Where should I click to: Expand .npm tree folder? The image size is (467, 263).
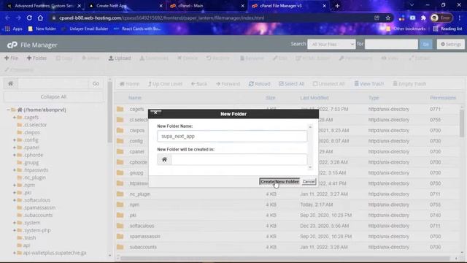pos(15,185)
